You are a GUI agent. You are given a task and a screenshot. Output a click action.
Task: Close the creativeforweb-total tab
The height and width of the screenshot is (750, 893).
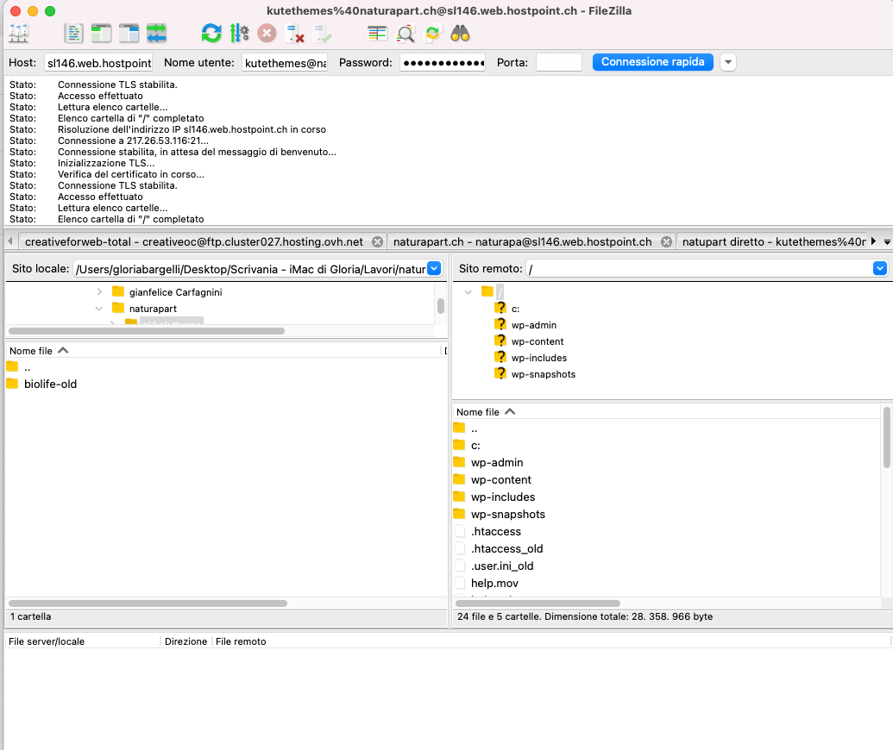click(x=377, y=242)
